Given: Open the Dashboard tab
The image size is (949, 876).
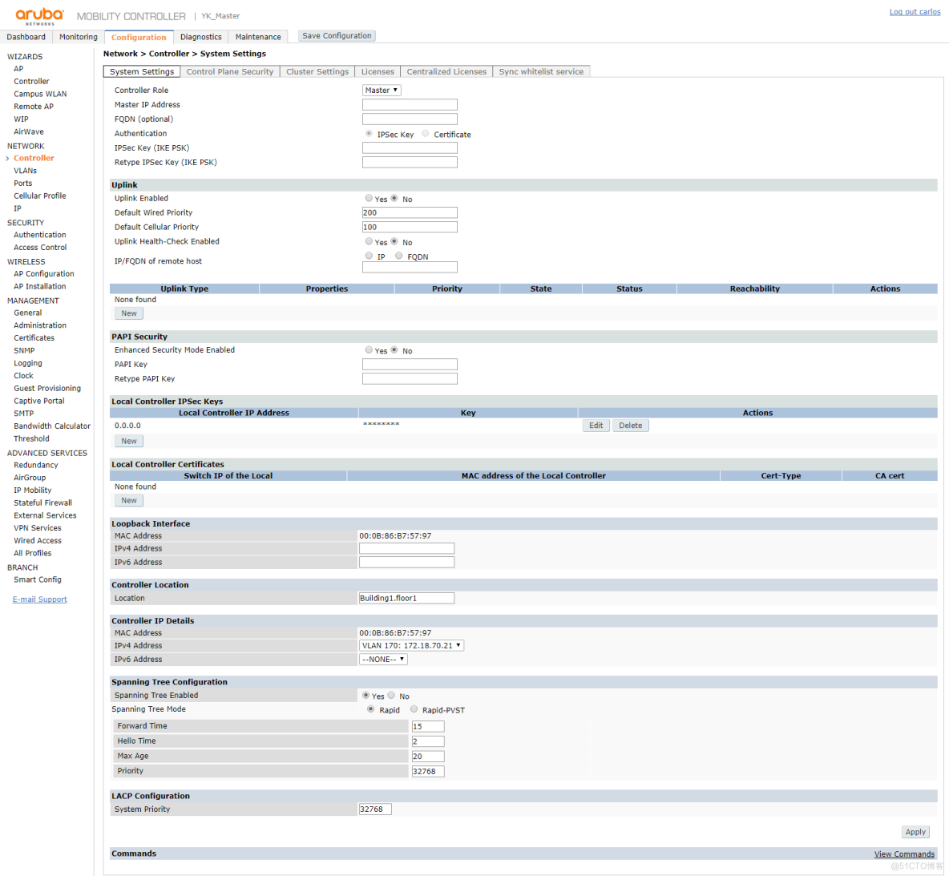Looking at the screenshot, I should point(26,37).
